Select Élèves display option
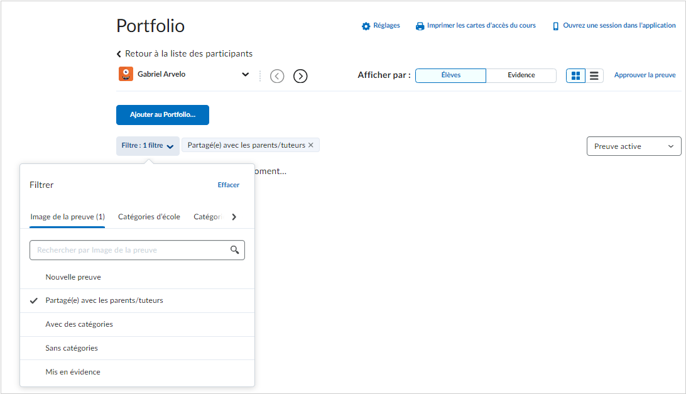Screen dimensions: 686x394 tap(450, 75)
